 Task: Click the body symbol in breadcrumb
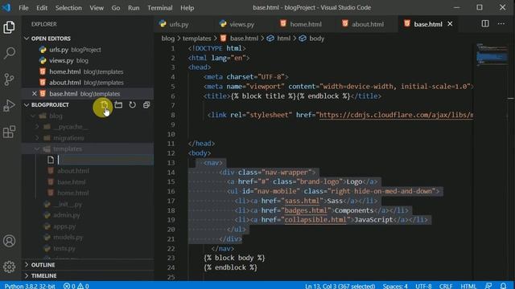click(311, 39)
